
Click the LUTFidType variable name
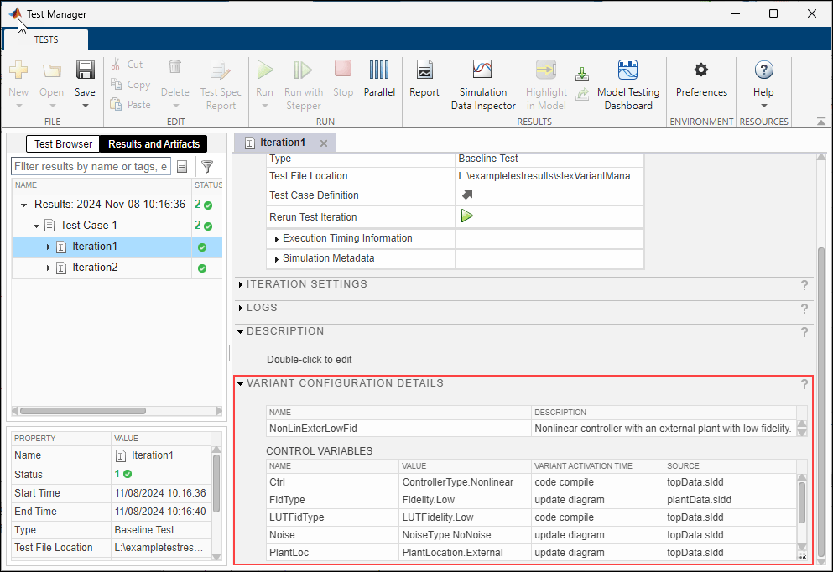[x=296, y=517]
